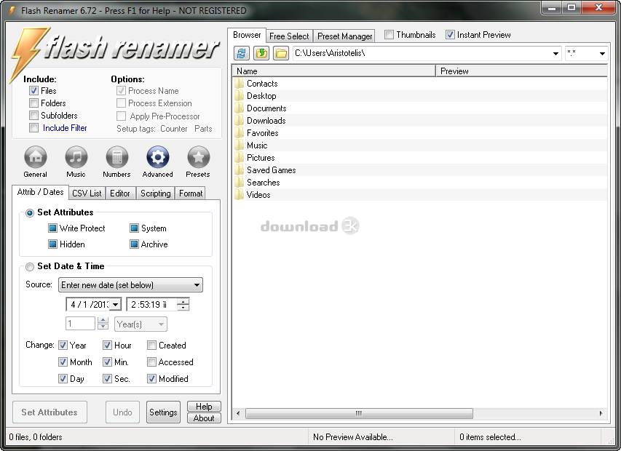
Task: Open the date picker calendar dropdown
Action: [115, 305]
